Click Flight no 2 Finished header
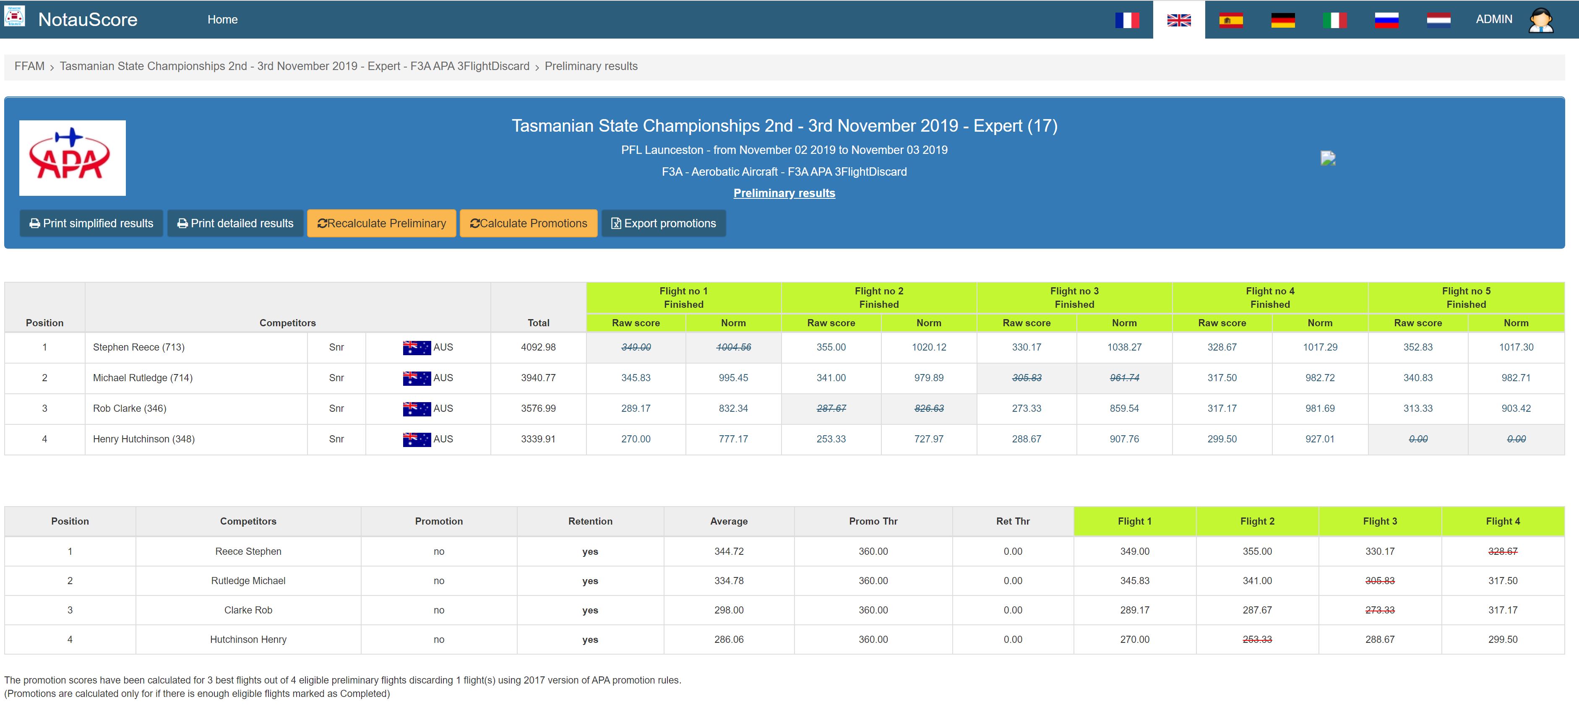The image size is (1579, 707). click(879, 298)
